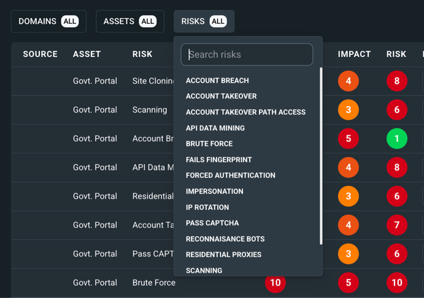Click Govt. Portal in Brute Force row

point(95,282)
